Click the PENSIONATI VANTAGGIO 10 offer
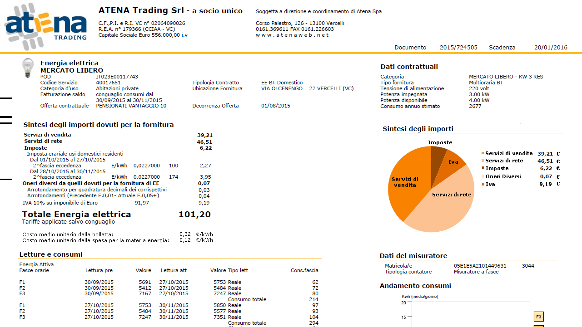 tap(131, 106)
